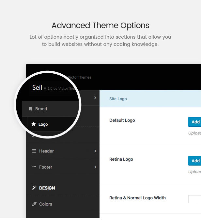Open the Brand menu item

click(x=41, y=109)
